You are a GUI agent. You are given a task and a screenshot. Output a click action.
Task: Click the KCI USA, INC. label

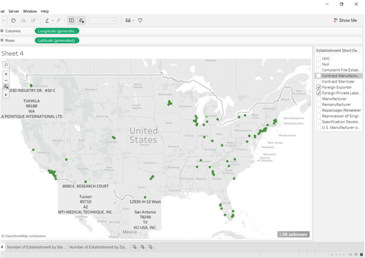coord(145,227)
